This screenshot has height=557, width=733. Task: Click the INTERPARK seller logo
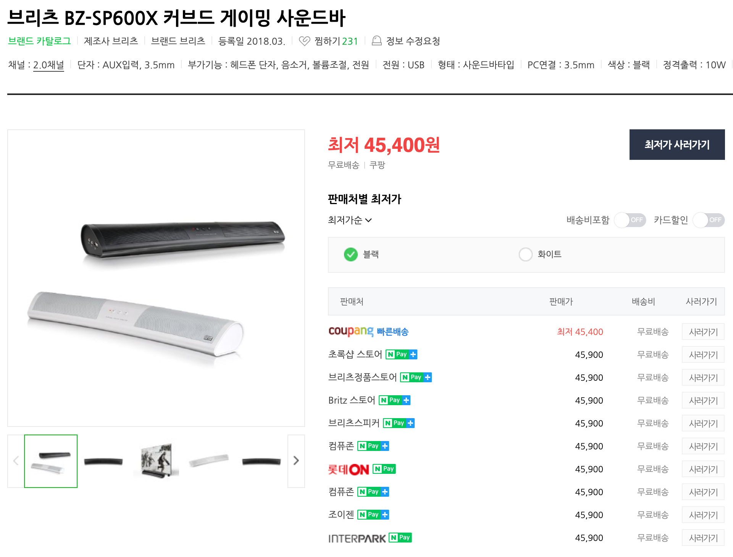pyautogui.click(x=357, y=538)
